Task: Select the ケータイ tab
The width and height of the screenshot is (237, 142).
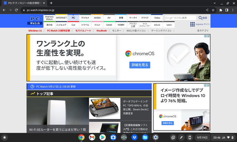Action: tap(133, 18)
